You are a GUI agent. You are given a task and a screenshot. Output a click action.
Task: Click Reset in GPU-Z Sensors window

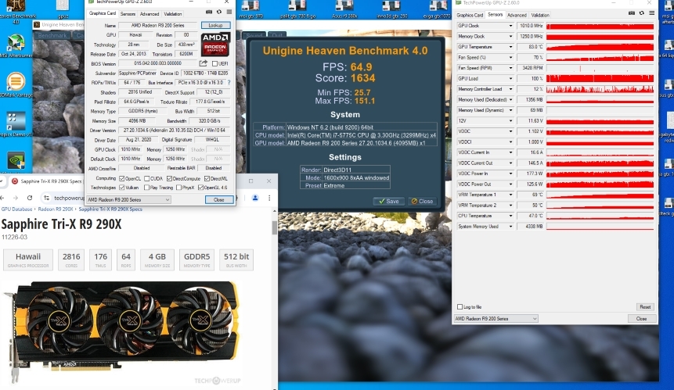645,307
